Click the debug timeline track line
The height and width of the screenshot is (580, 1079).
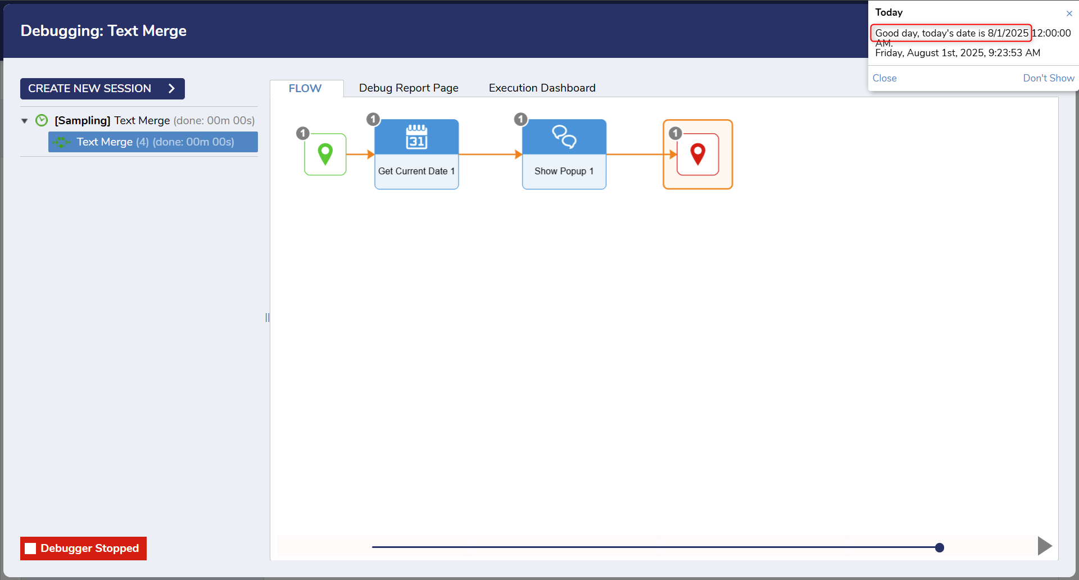(655, 547)
